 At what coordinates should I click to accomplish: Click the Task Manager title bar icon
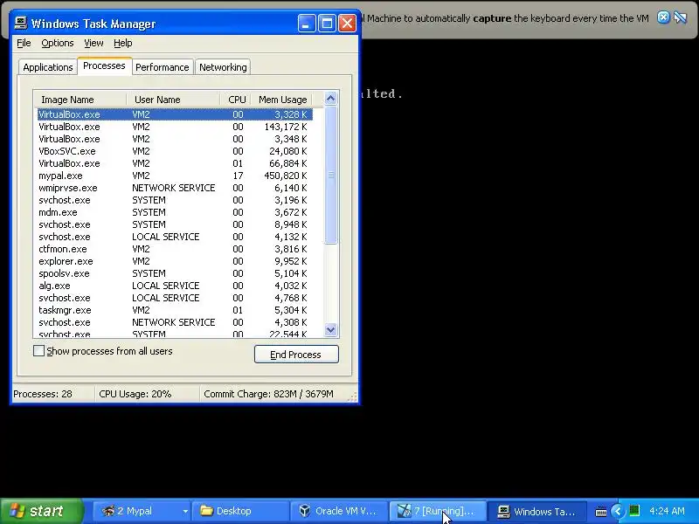tap(20, 23)
